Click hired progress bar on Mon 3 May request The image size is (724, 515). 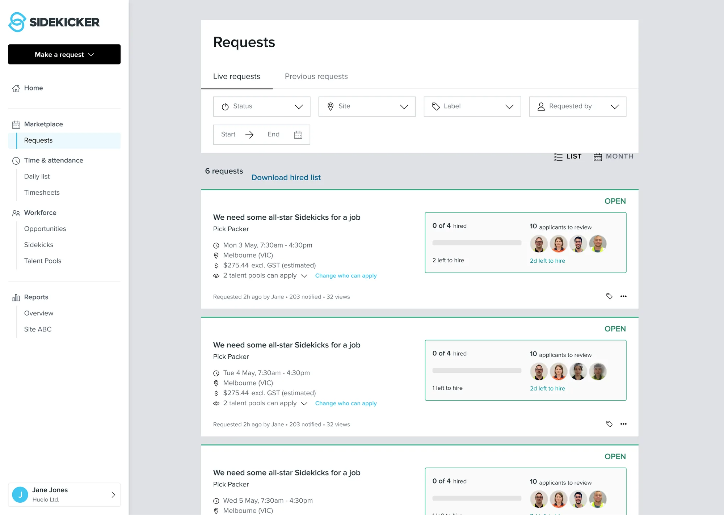[x=477, y=243]
